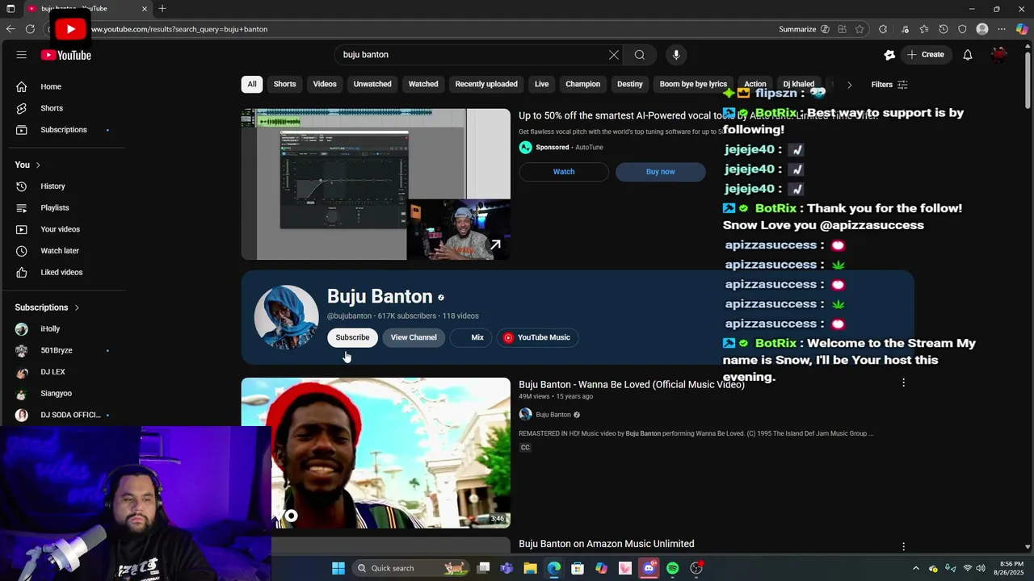Select the Boom bye bye lyrics chip
Screen dimensions: 1034x581
point(694,84)
